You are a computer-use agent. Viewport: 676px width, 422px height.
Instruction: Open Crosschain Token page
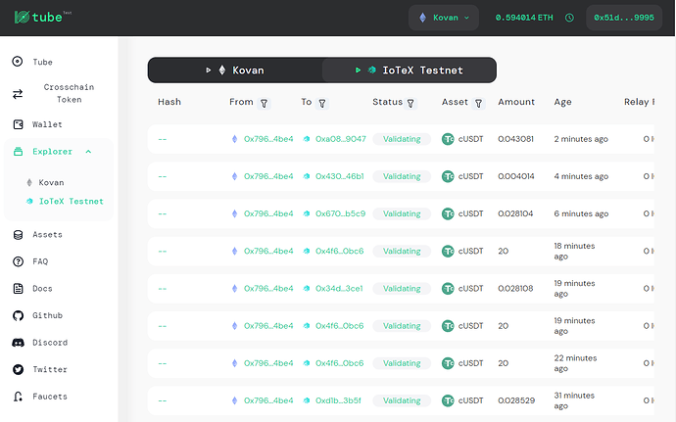69,93
